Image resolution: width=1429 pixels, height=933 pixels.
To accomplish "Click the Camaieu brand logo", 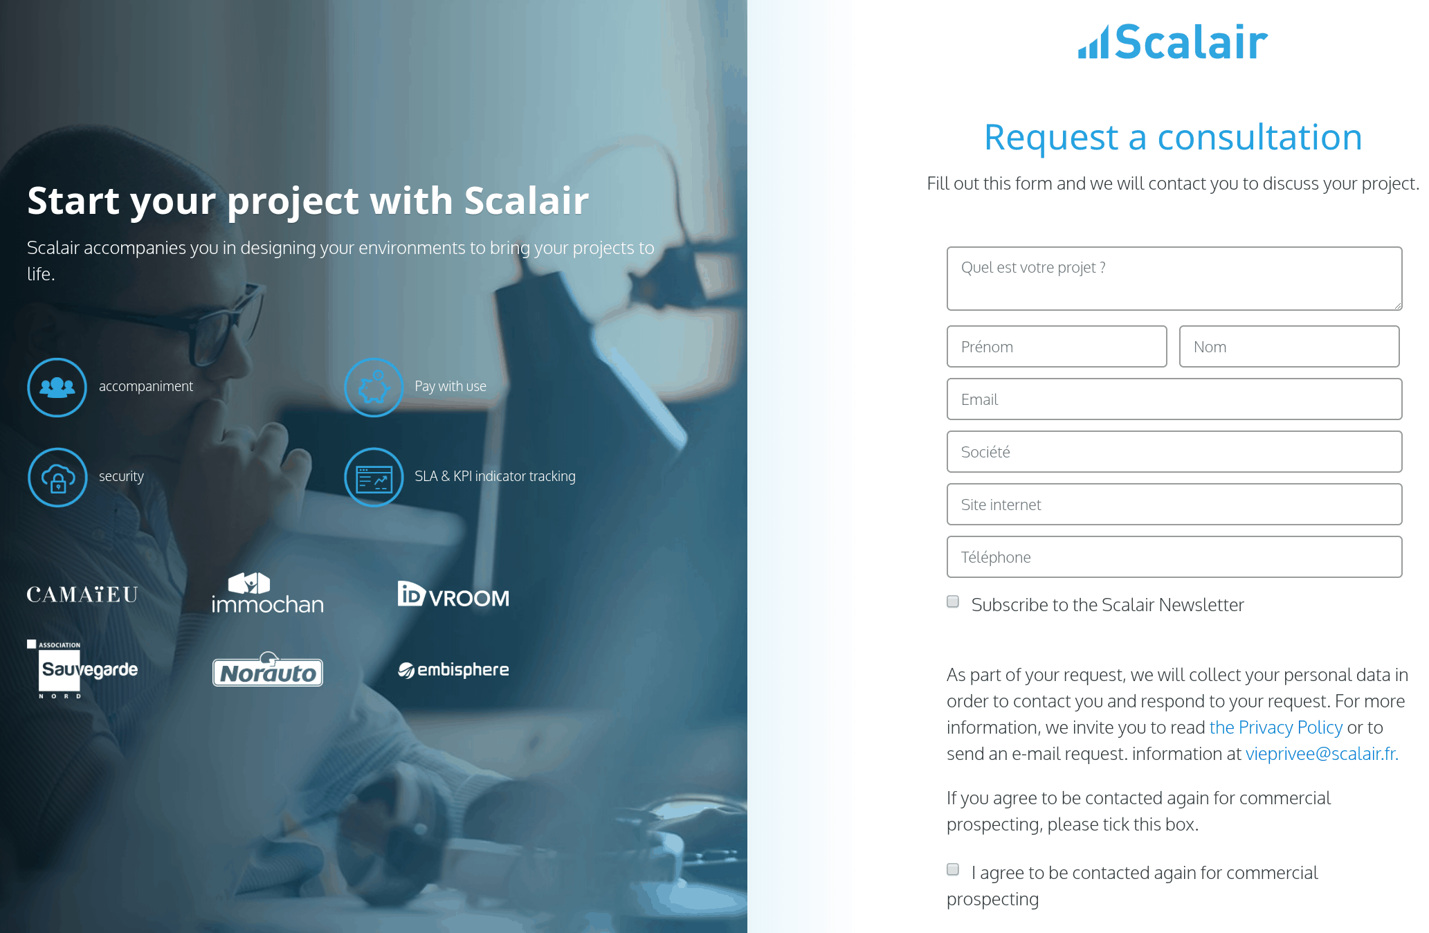I will [x=83, y=594].
